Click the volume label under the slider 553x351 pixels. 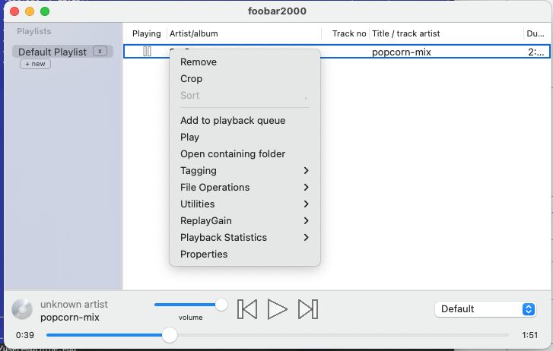(190, 318)
